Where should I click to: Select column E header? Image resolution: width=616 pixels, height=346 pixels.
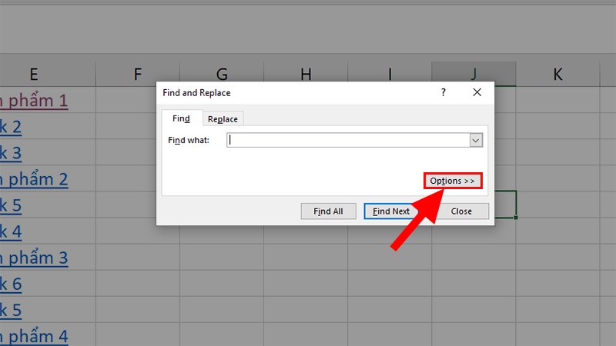[34, 74]
